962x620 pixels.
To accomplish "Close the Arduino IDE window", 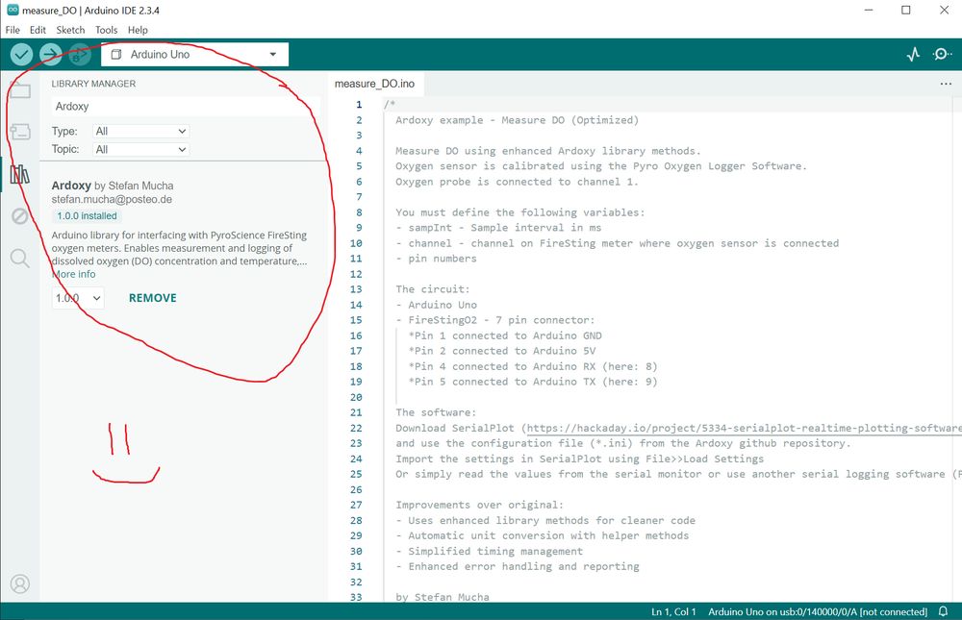I will click(x=945, y=11).
